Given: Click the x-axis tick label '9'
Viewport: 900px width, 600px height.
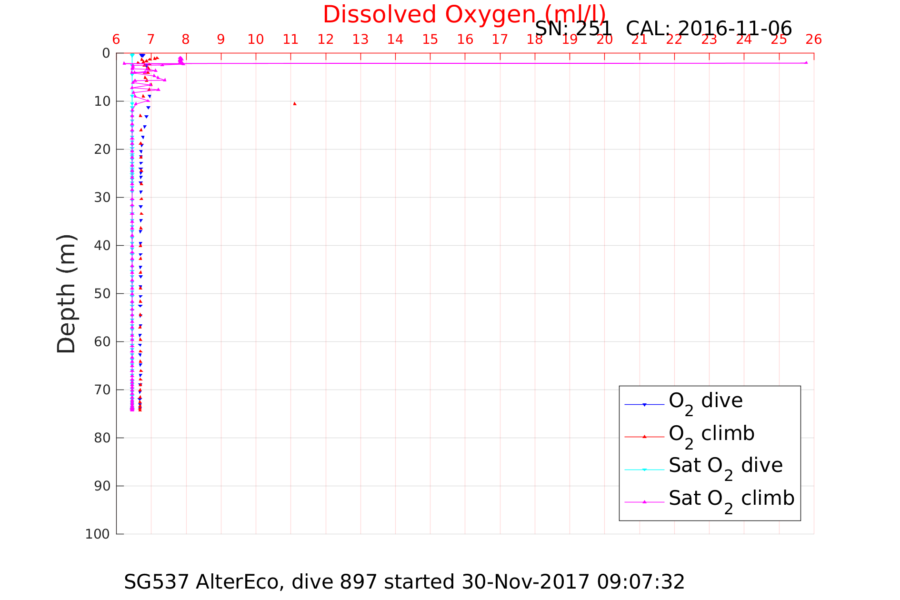Looking at the screenshot, I should click(221, 40).
